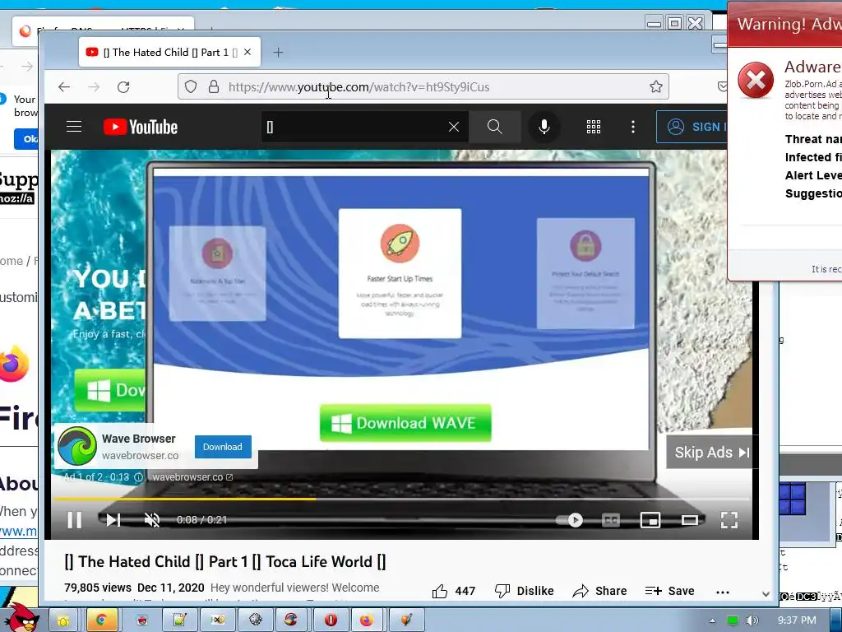Unmute the video sound

[152, 520]
